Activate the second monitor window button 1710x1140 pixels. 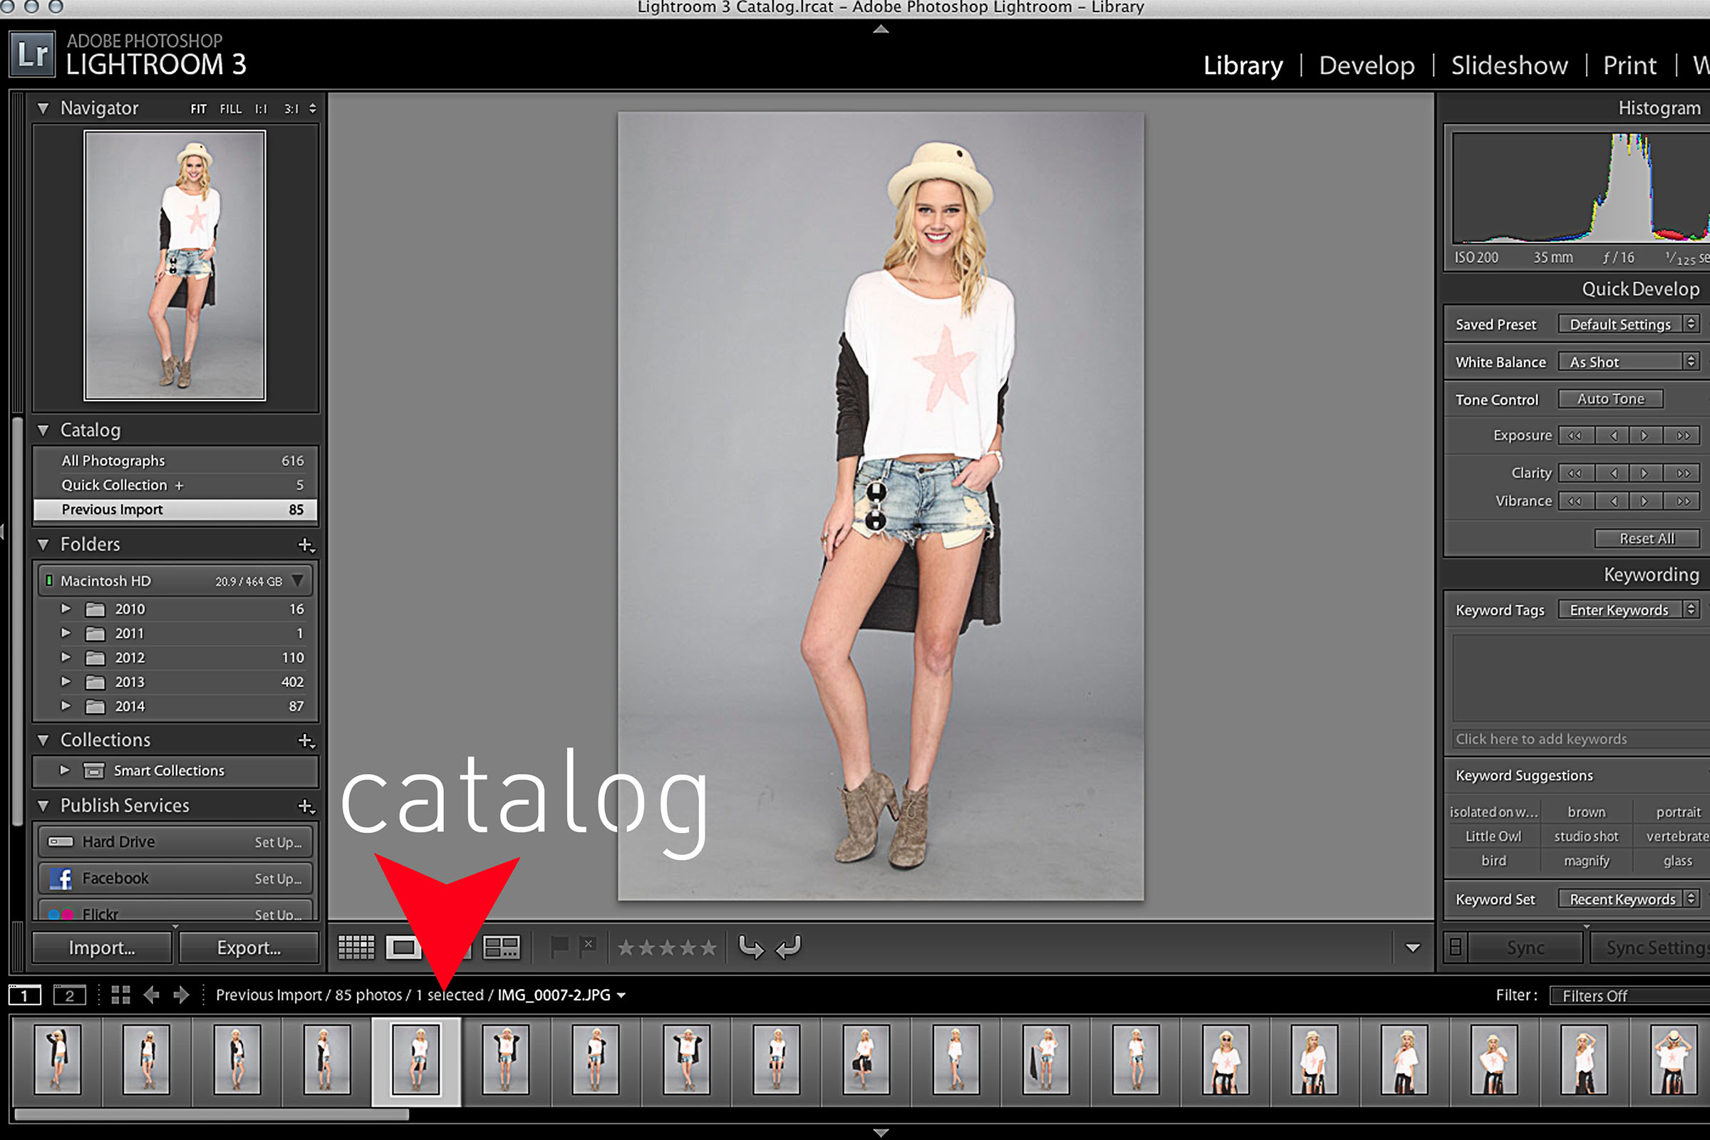(70, 995)
